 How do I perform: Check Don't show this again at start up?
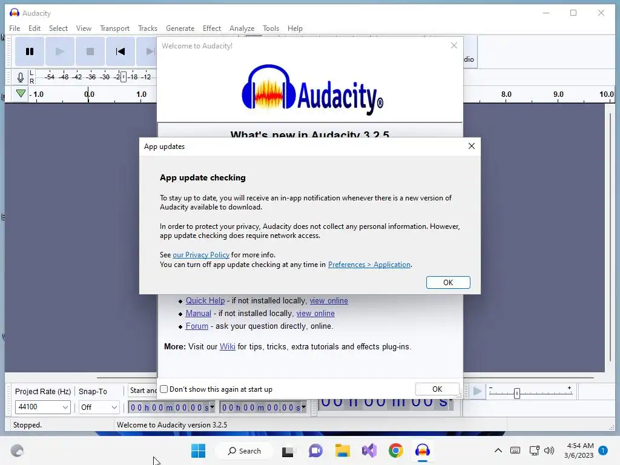click(163, 389)
